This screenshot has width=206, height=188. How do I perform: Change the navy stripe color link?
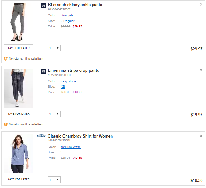point(68,81)
